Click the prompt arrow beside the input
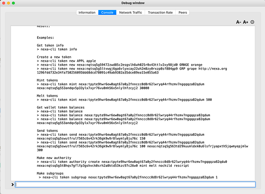The image size is (265, 194). 12,185
